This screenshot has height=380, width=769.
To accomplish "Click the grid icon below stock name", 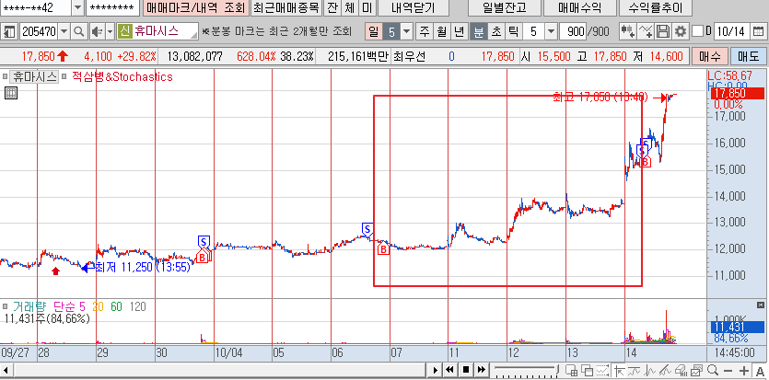I will pos(10,93).
